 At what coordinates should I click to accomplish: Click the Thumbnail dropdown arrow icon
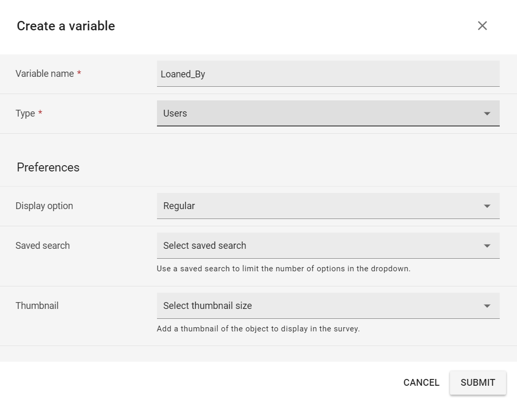coord(487,306)
